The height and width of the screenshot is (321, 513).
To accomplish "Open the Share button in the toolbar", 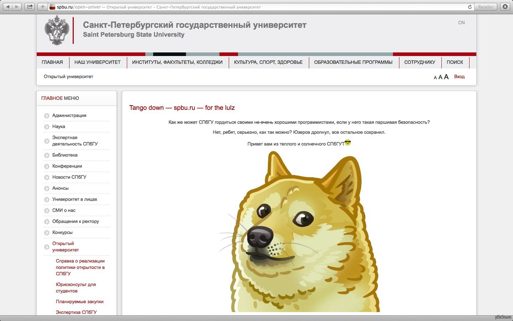I will pyautogui.click(x=30, y=7).
